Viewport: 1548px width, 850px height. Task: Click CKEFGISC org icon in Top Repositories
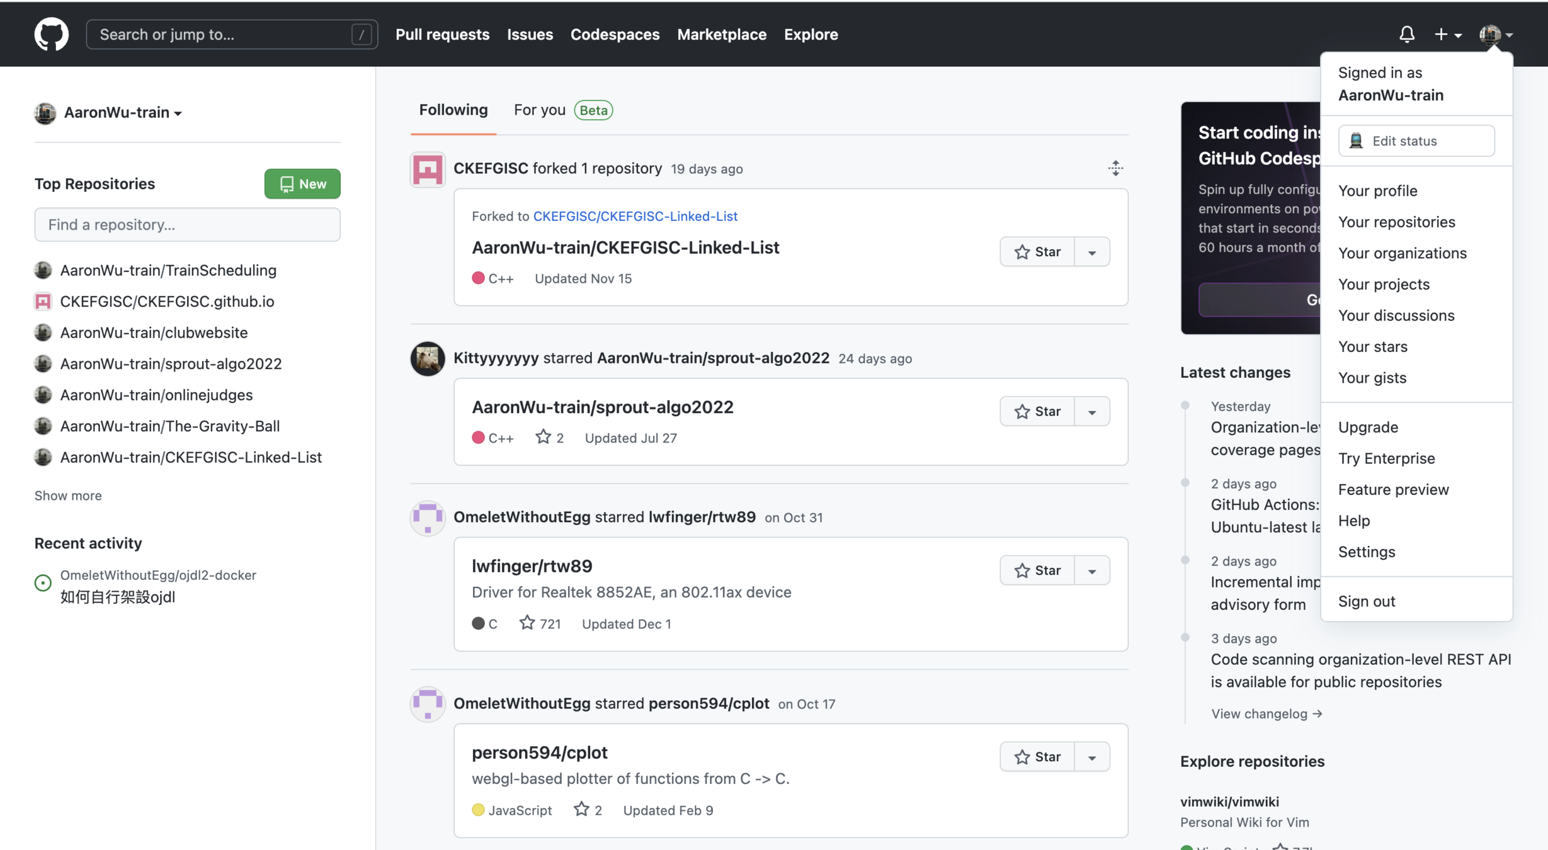coord(43,301)
